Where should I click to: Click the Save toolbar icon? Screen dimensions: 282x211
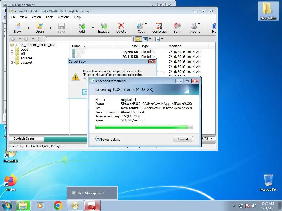tap(61, 28)
